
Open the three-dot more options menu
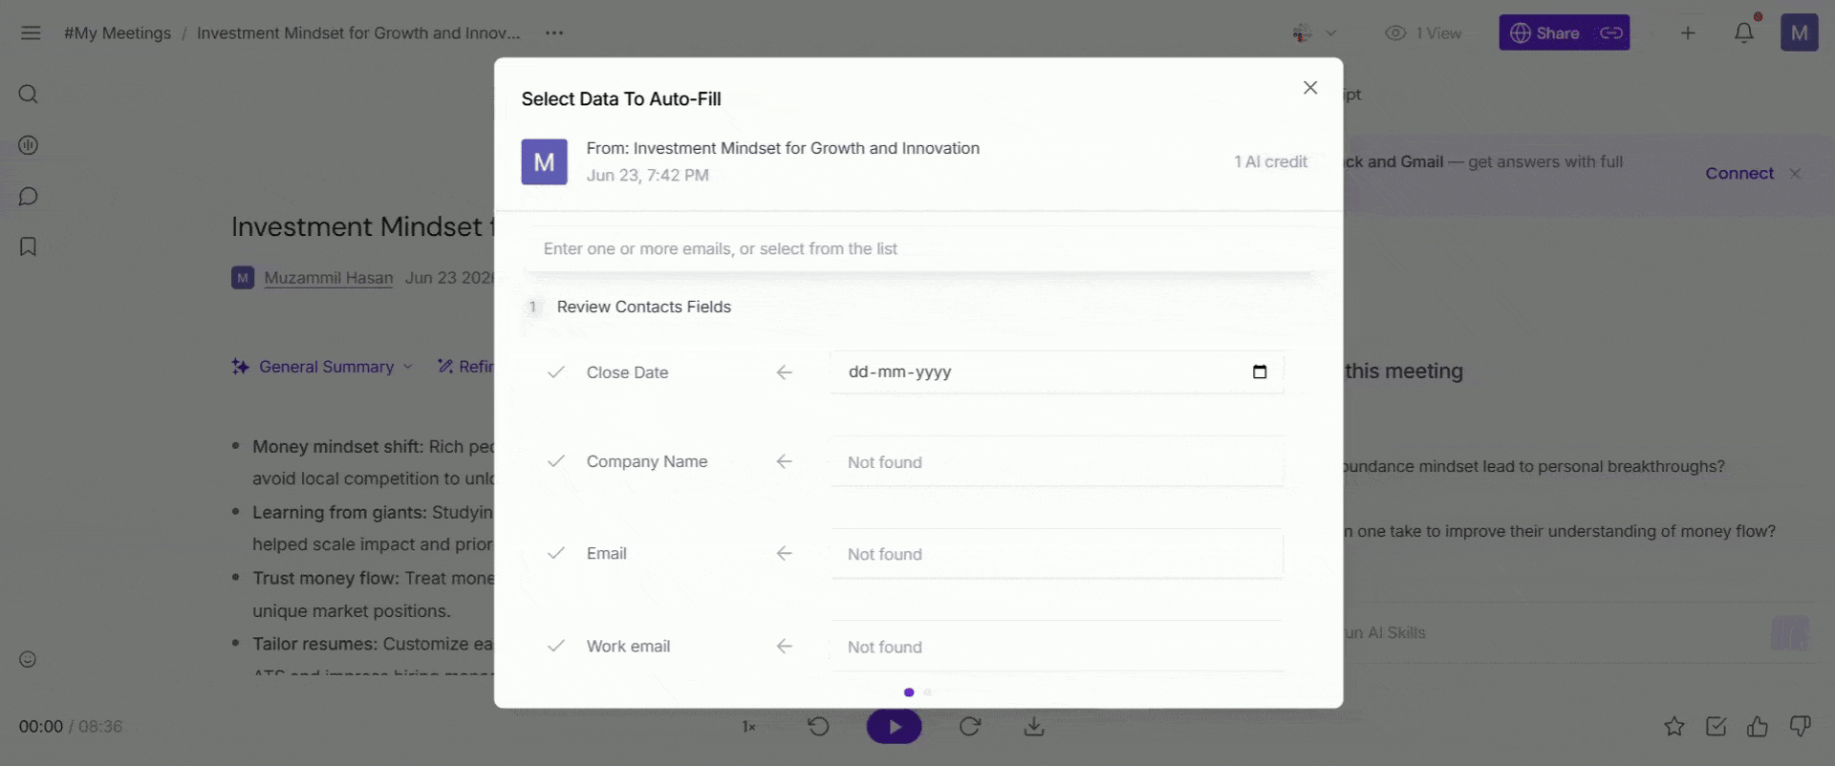554,32
